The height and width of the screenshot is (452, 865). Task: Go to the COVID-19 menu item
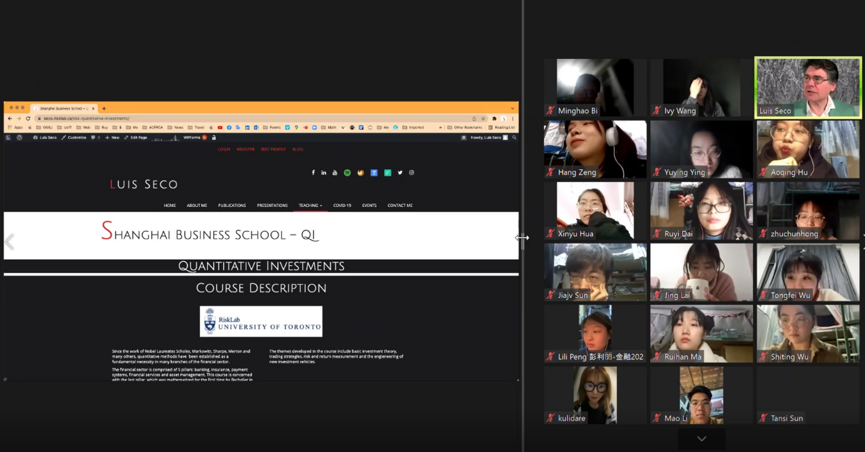coord(342,206)
